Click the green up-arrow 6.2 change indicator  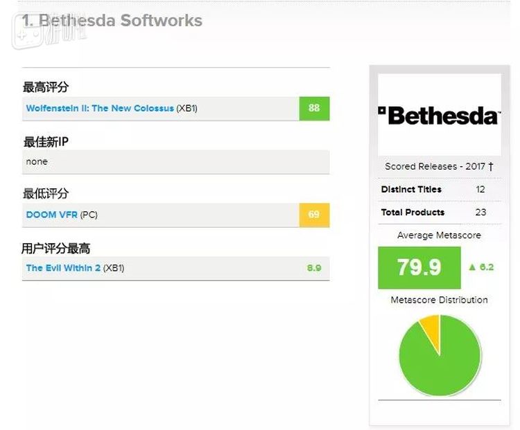tap(481, 267)
